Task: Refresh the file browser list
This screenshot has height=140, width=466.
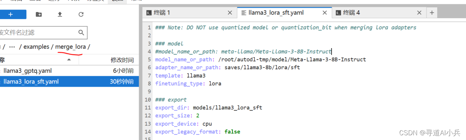Action: (x=81, y=14)
